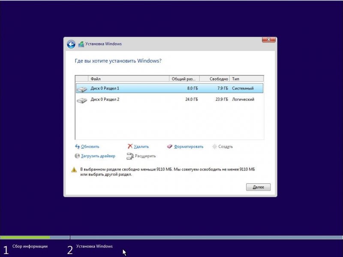Click the drive icon for Диск 0 Раздел 1
The width and height of the screenshot is (343, 257).
coord(82,89)
